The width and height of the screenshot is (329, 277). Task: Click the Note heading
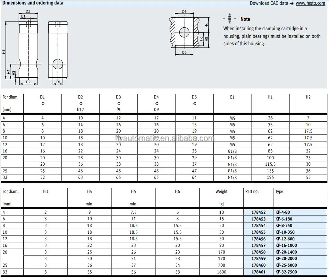point(245,19)
